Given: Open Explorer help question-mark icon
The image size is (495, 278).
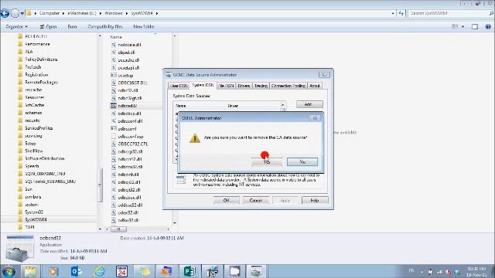Looking at the screenshot, I should click(x=488, y=27).
